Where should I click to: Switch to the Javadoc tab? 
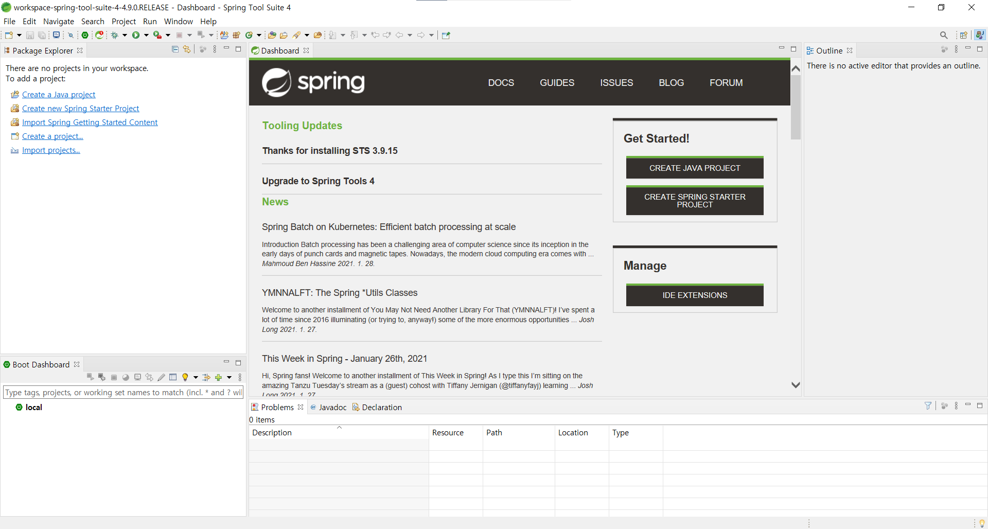coord(328,407)
